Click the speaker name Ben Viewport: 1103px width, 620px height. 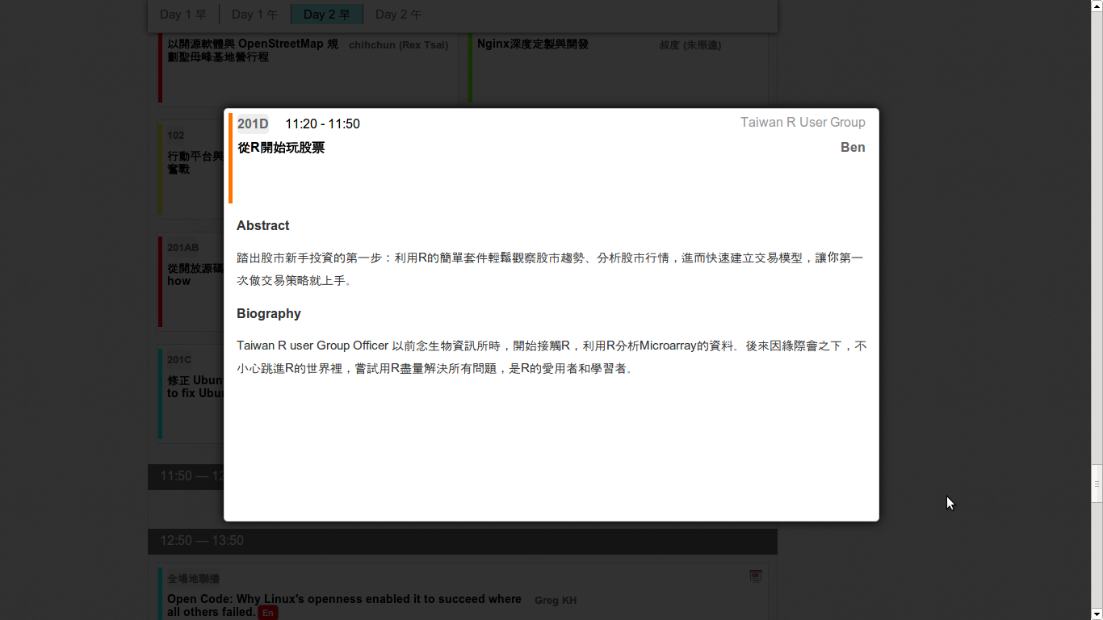pyautogui.click(x=853, y=147)
